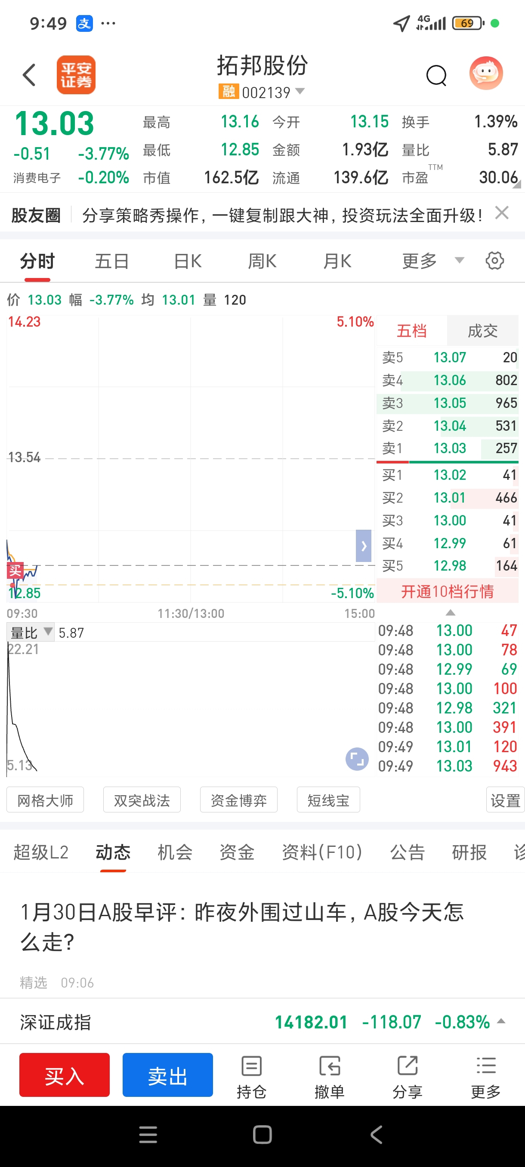Viewport: 525px width, 1167px height.
Task: Open the 动态 news tab
Action: pos(113,852)
